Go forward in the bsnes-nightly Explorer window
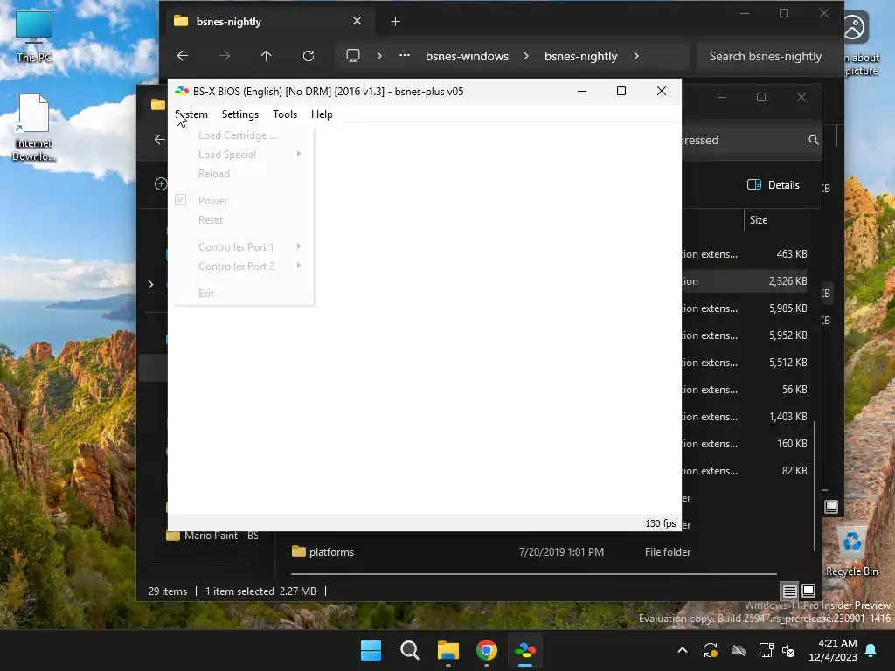The width and height of the screenshot is (895, 671). click(x=225, y=56)
